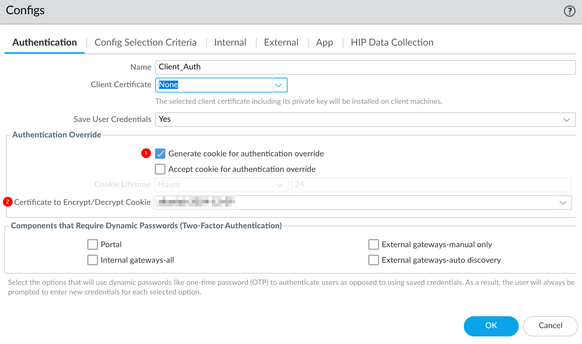The height and width of the screenshot is (344, 582).
Task: Click the OK button
Action: (491, 326)
